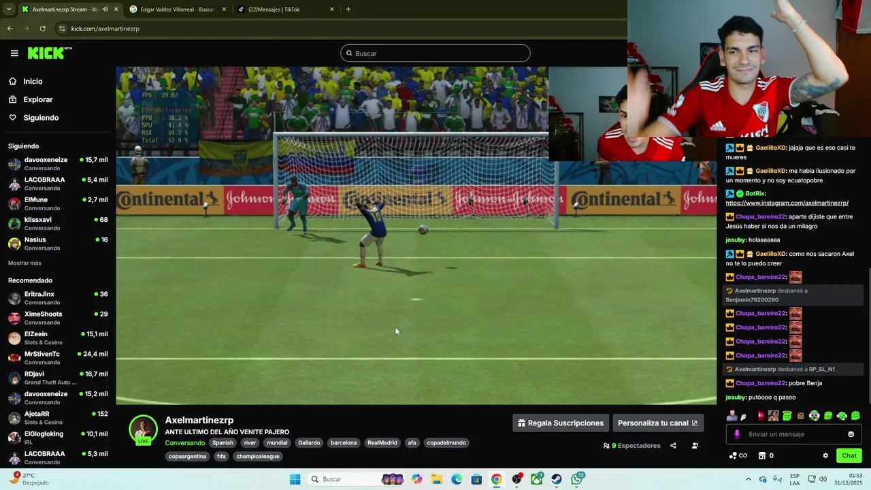This screenshot has width=871, height=490.
Task: Open the klissxavi channel
Action: point(58,223)
